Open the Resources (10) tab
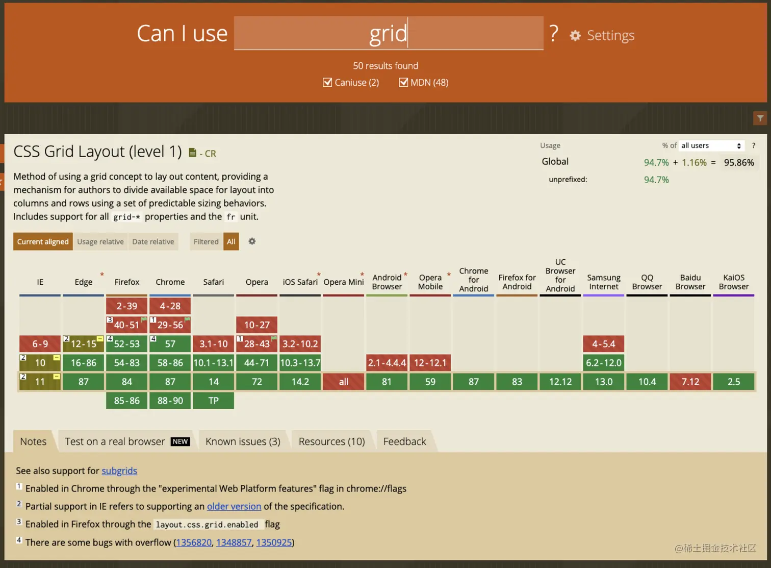The image size is (771, 568). (332, 441)
